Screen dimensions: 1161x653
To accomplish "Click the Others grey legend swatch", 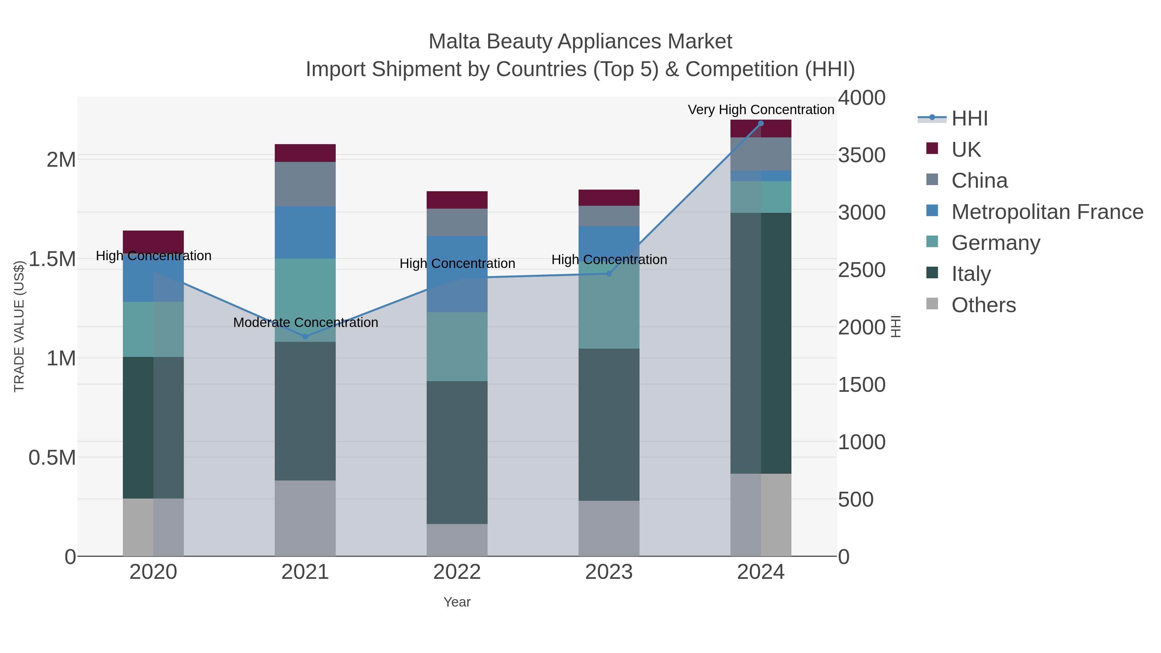I will [932, 304].
